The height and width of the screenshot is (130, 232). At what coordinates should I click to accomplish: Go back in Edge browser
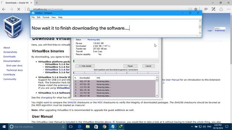coord(4,9)
